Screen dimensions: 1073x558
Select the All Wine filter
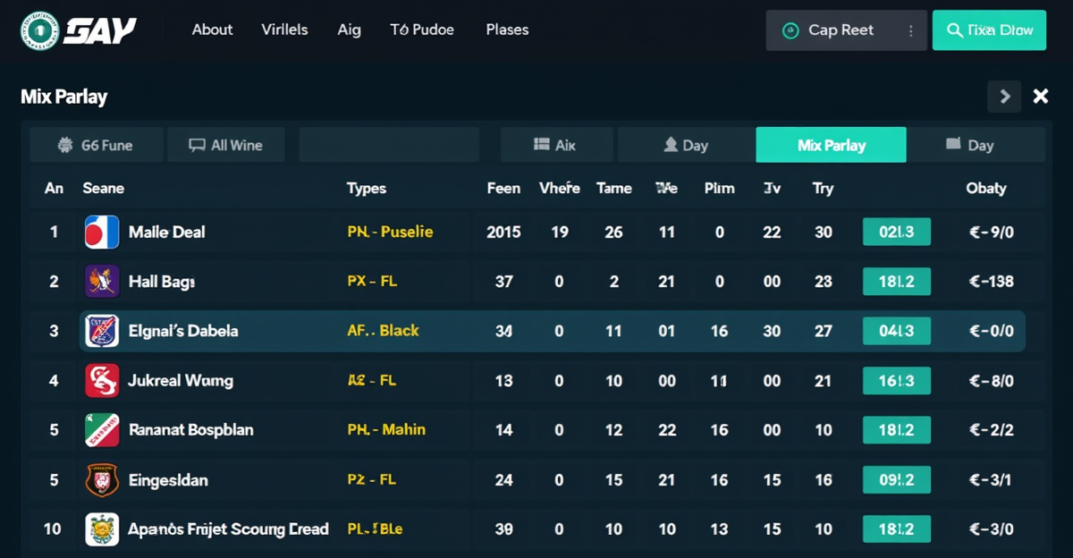tap(226, 145)
